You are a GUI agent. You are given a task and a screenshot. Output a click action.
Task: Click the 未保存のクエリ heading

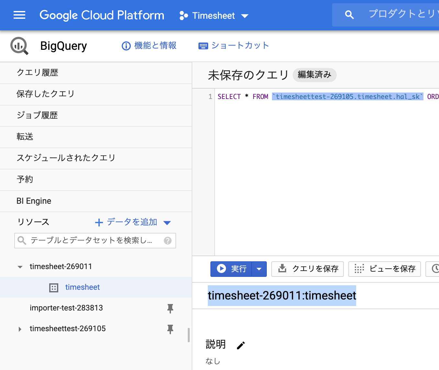tap(248, 75)
